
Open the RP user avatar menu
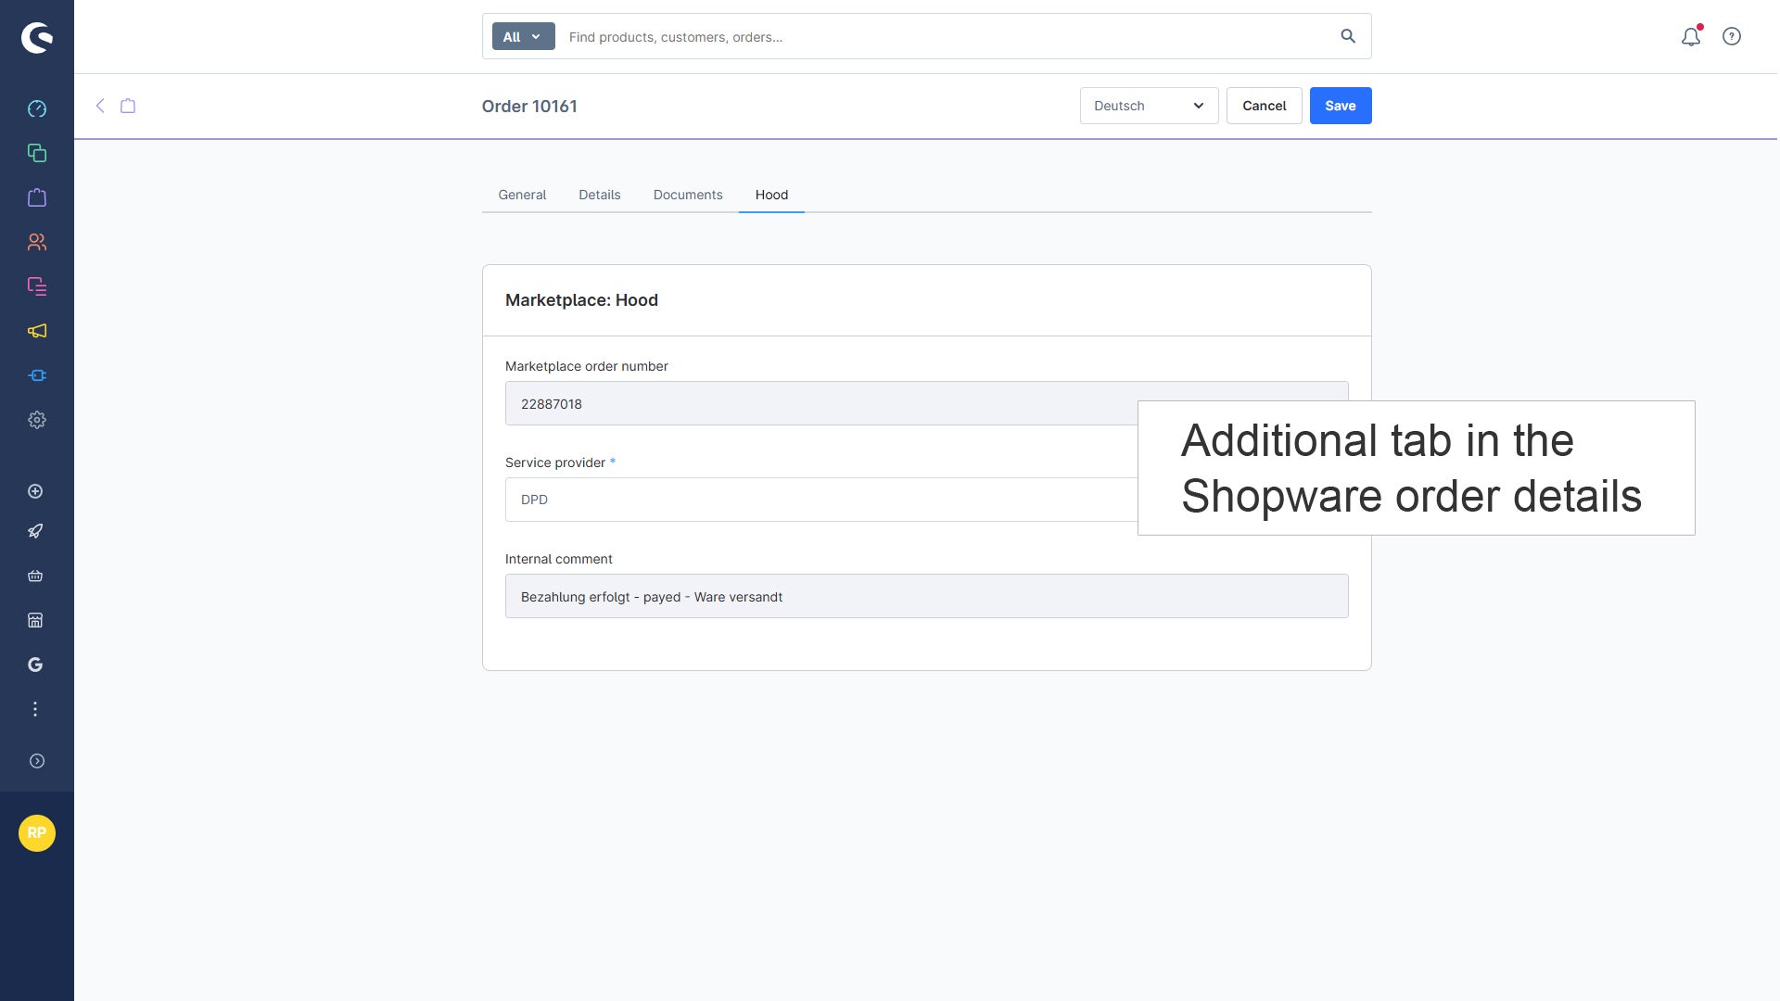37,833
